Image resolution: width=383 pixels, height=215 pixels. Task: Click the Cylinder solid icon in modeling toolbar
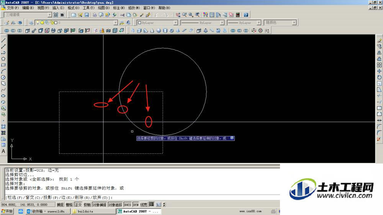coord(165,31)
